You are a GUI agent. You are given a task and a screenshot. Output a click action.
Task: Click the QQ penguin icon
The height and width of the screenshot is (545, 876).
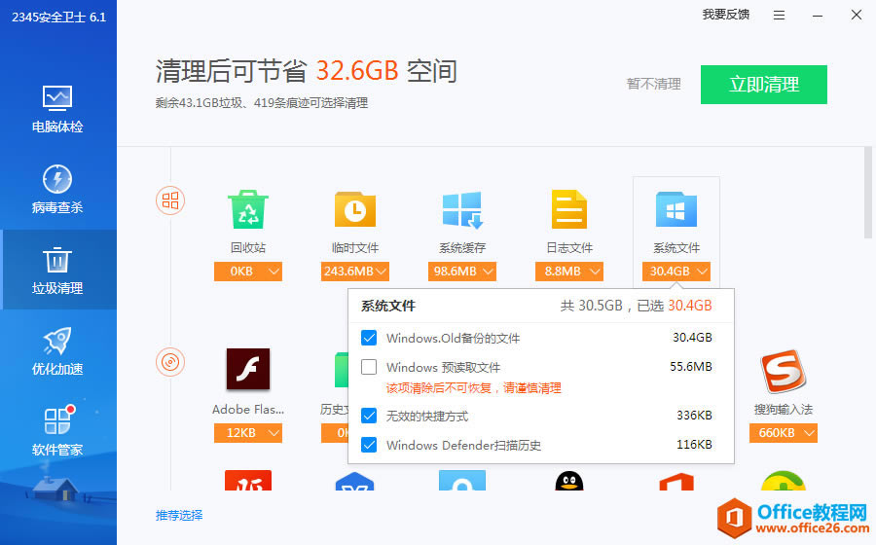click(569, 482)
